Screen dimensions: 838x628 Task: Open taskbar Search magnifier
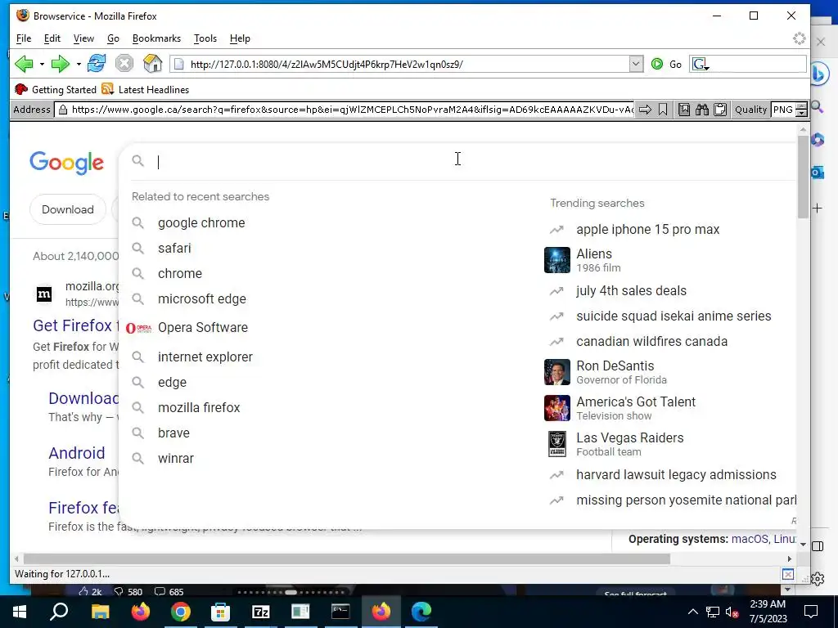tap(59, 612)
